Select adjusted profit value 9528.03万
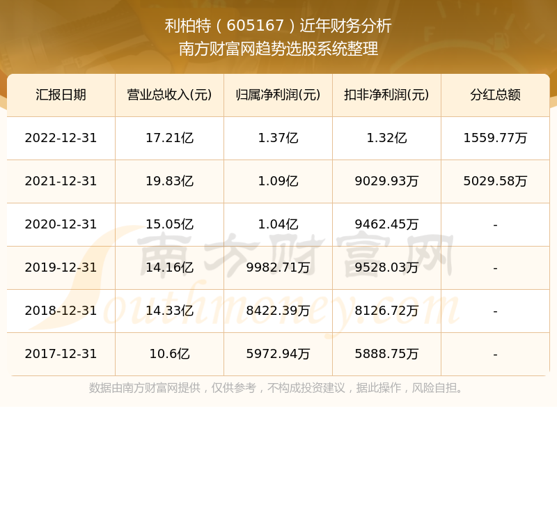 386,267
